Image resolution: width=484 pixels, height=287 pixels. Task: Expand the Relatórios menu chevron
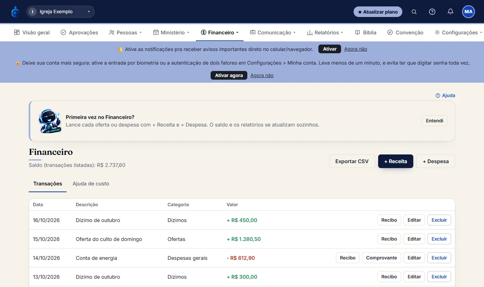point(342,32)
